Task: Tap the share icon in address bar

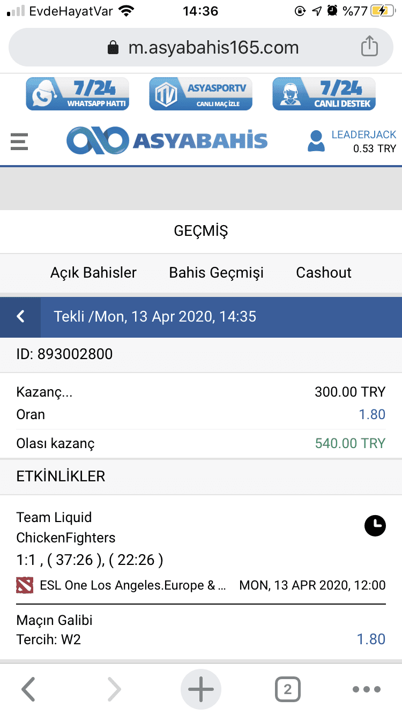Action: click(x=369, y=46)
